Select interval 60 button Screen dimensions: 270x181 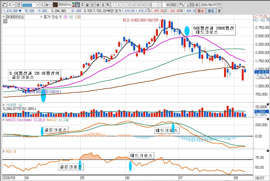(x=144, y=5)
